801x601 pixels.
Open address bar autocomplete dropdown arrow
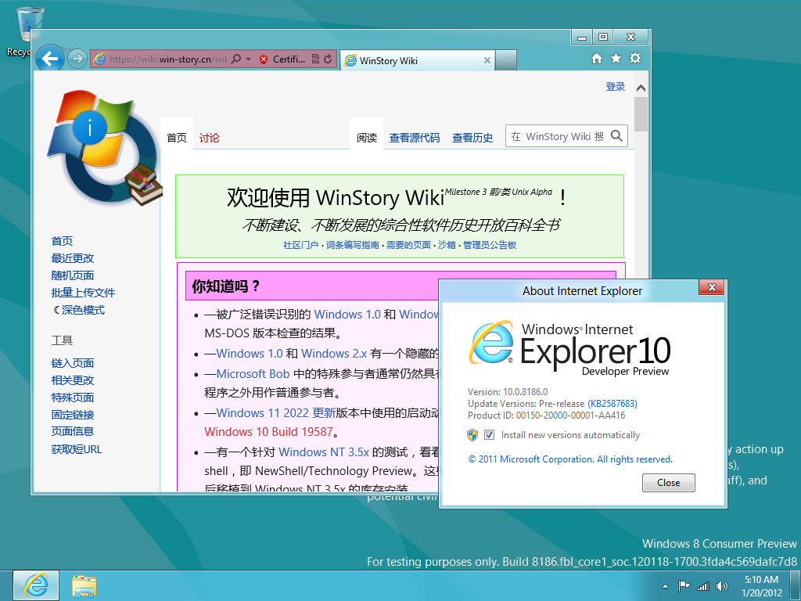click(248, 59)
